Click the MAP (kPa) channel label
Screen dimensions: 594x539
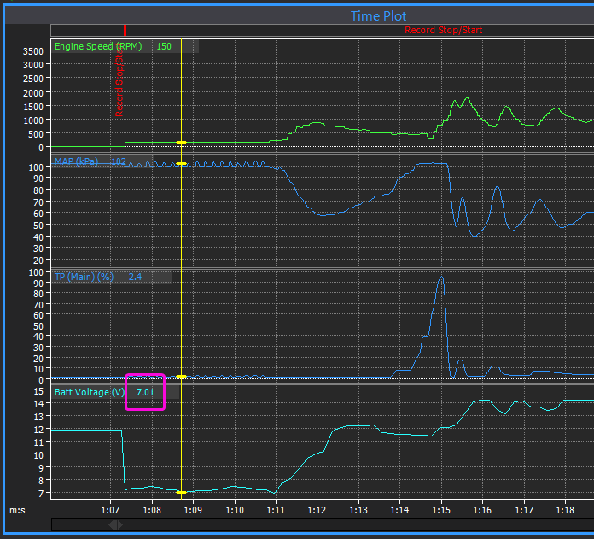pyautogui.click(x=76, y=161)
